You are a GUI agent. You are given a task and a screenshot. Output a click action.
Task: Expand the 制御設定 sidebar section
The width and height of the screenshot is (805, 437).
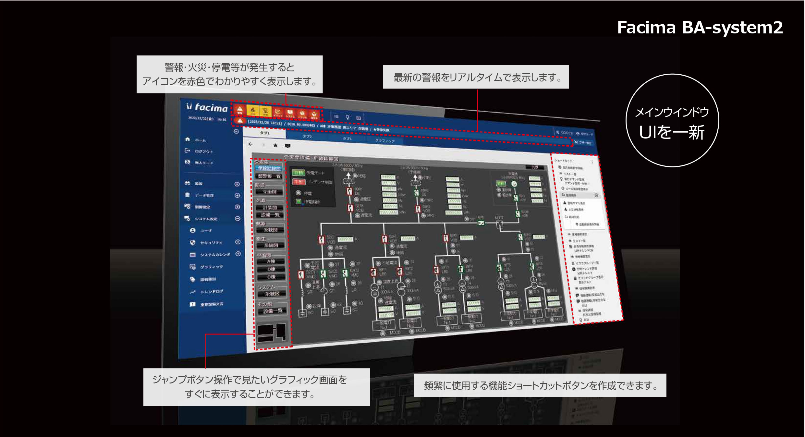[x=238, y=207]
